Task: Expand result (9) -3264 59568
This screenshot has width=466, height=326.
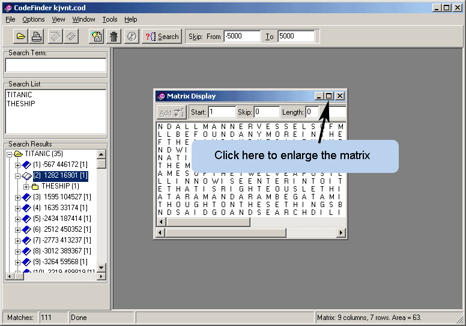Action: (x=17, y=262)
